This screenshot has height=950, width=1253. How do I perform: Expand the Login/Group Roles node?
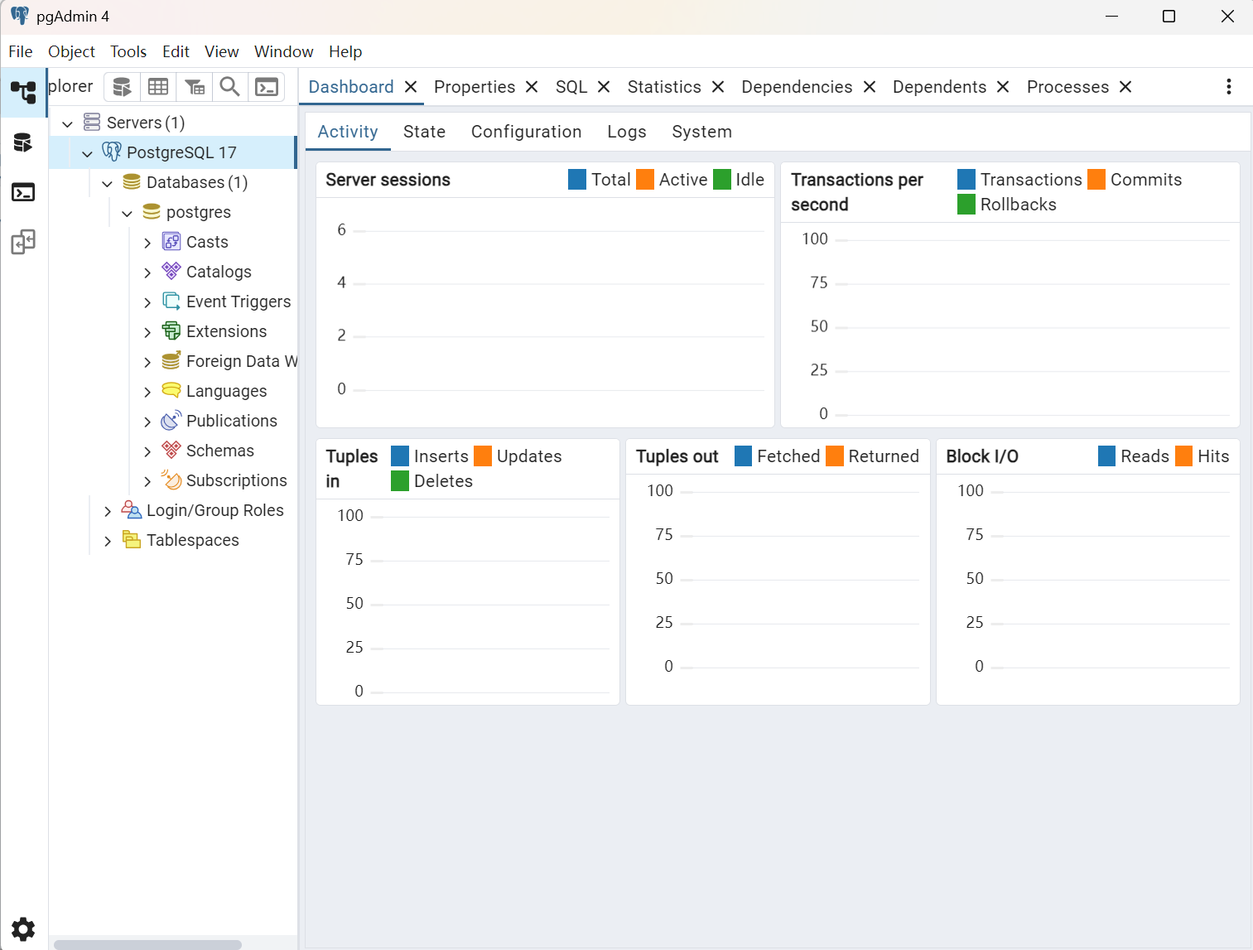(108, 511)
